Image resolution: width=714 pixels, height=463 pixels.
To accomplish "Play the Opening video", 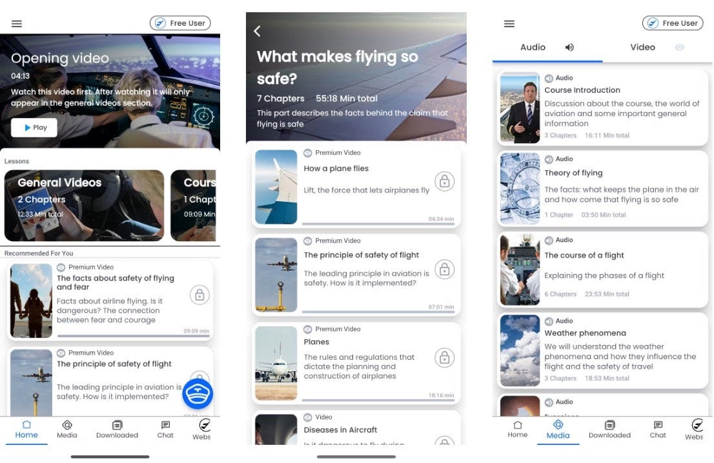I will (34, 127).
